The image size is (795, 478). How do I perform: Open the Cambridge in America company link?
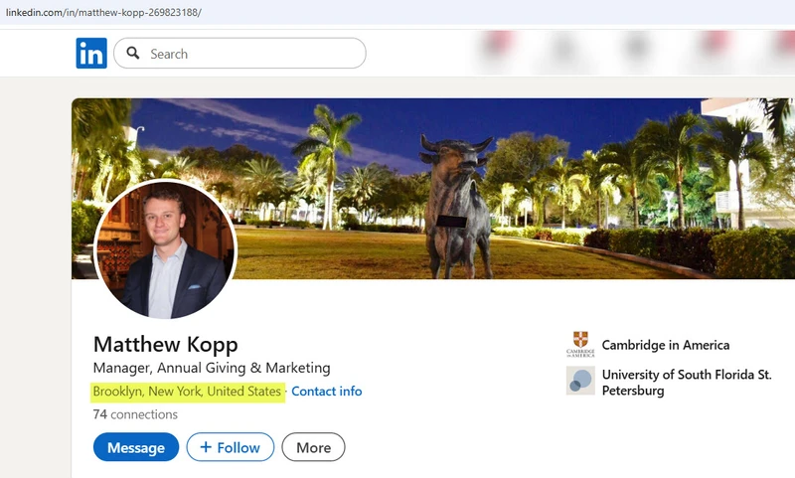point(666,345)
